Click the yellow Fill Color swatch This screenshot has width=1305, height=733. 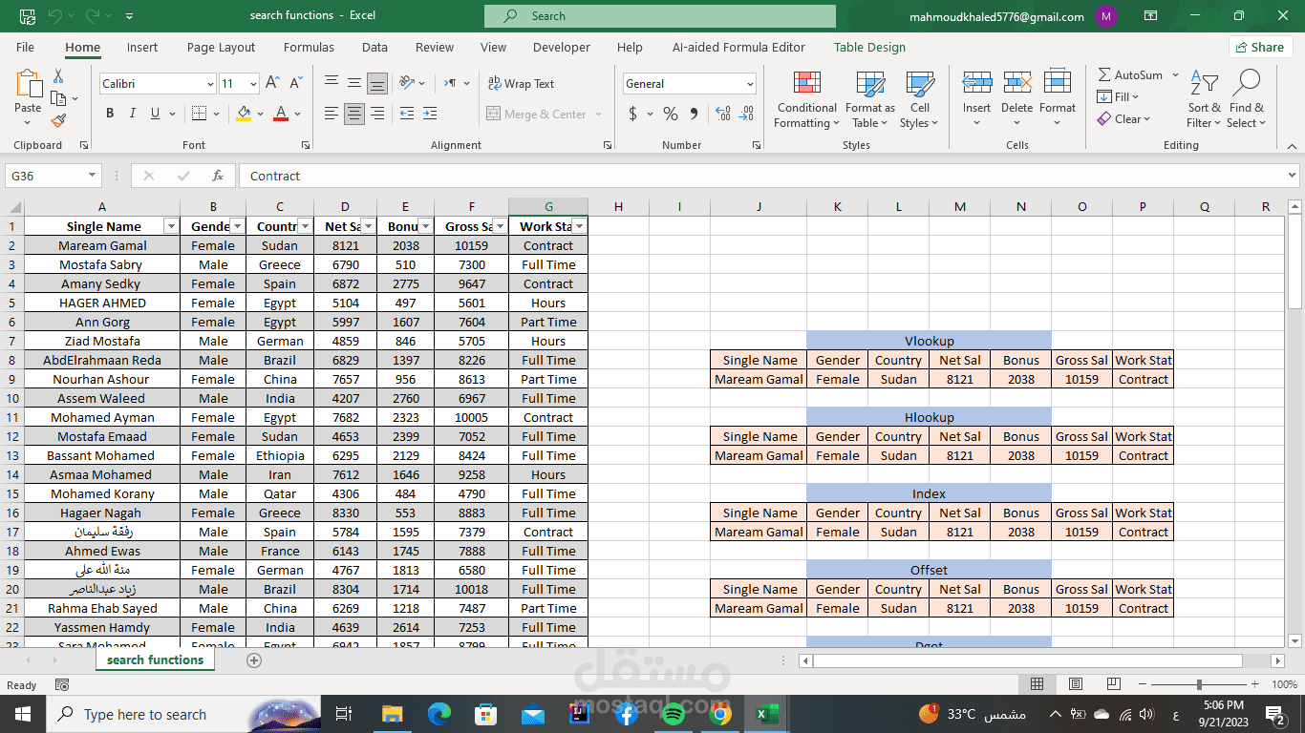click(244, 114)
